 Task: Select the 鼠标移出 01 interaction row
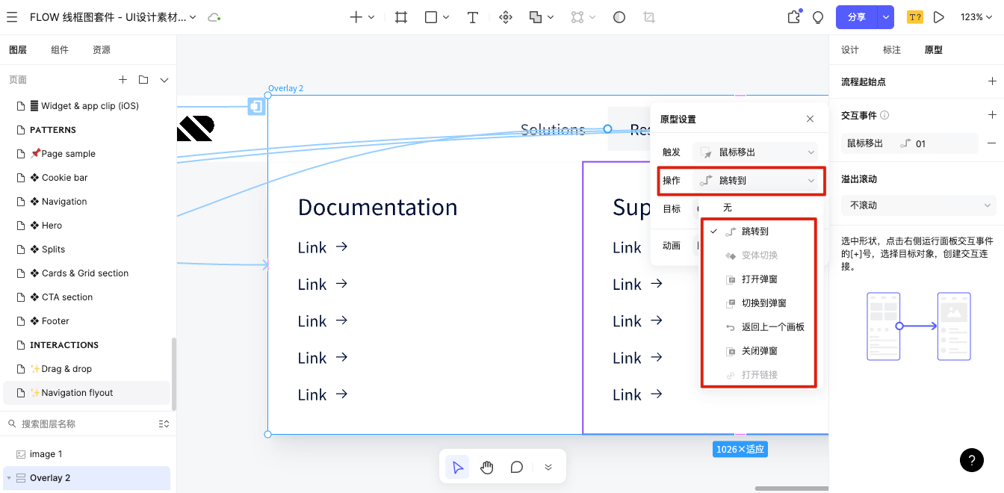tap(909, 143)
